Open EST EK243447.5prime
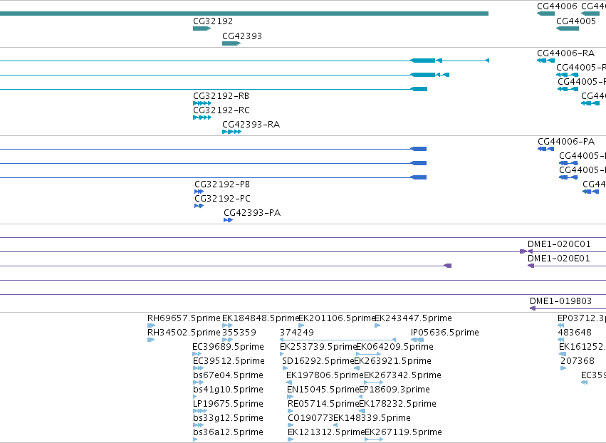Viewport: 606px width, 443px height. [413, 318]
